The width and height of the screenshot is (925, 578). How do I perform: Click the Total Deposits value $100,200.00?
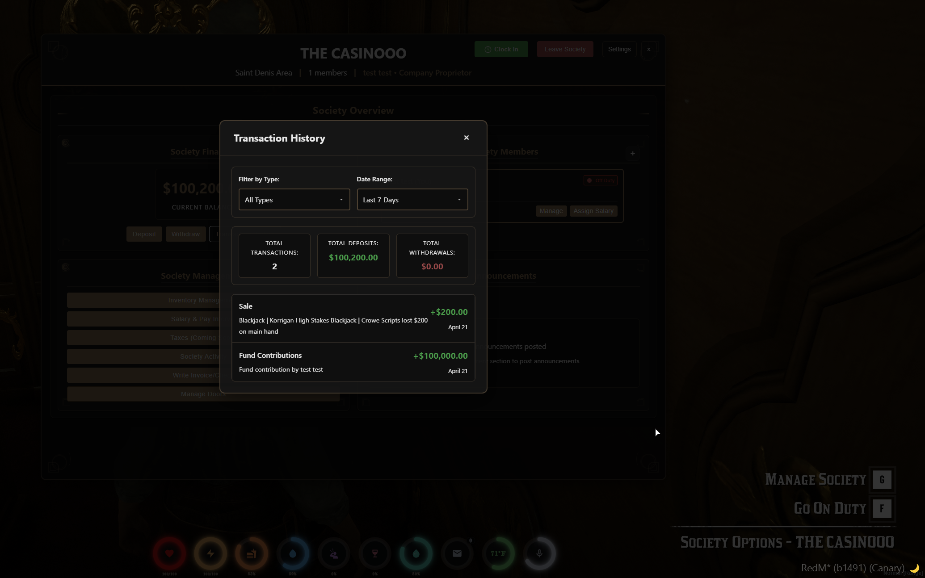tap(353, 258)
